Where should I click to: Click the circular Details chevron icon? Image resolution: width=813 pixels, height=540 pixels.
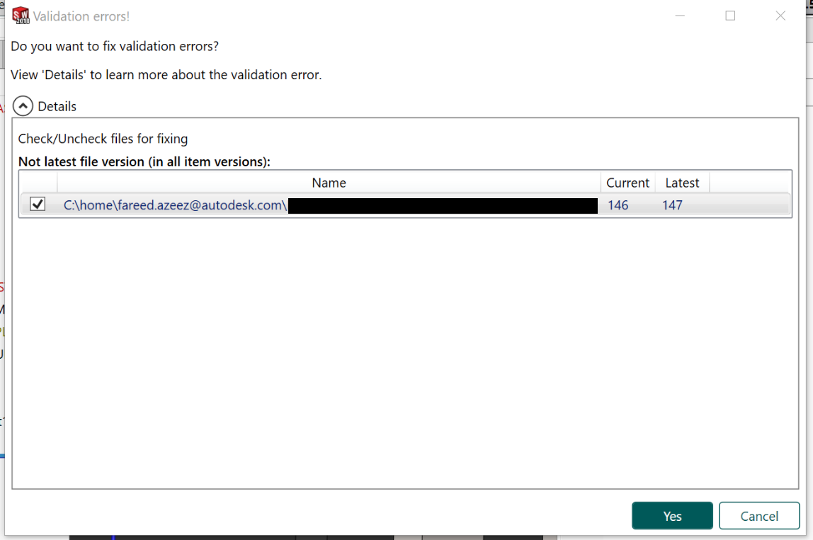(23, 105)
